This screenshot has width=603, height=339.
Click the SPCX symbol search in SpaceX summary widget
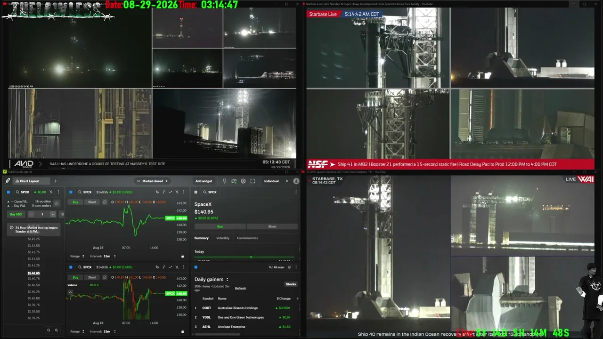210,192
